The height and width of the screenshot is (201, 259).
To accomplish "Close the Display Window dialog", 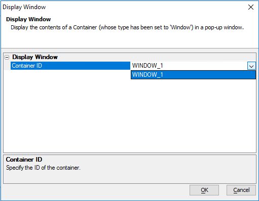I will pyautogui.click(x=251, y=7).
